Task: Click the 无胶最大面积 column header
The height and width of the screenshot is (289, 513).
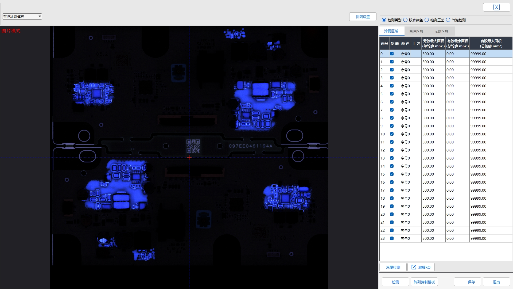Action: coord(433,44)
